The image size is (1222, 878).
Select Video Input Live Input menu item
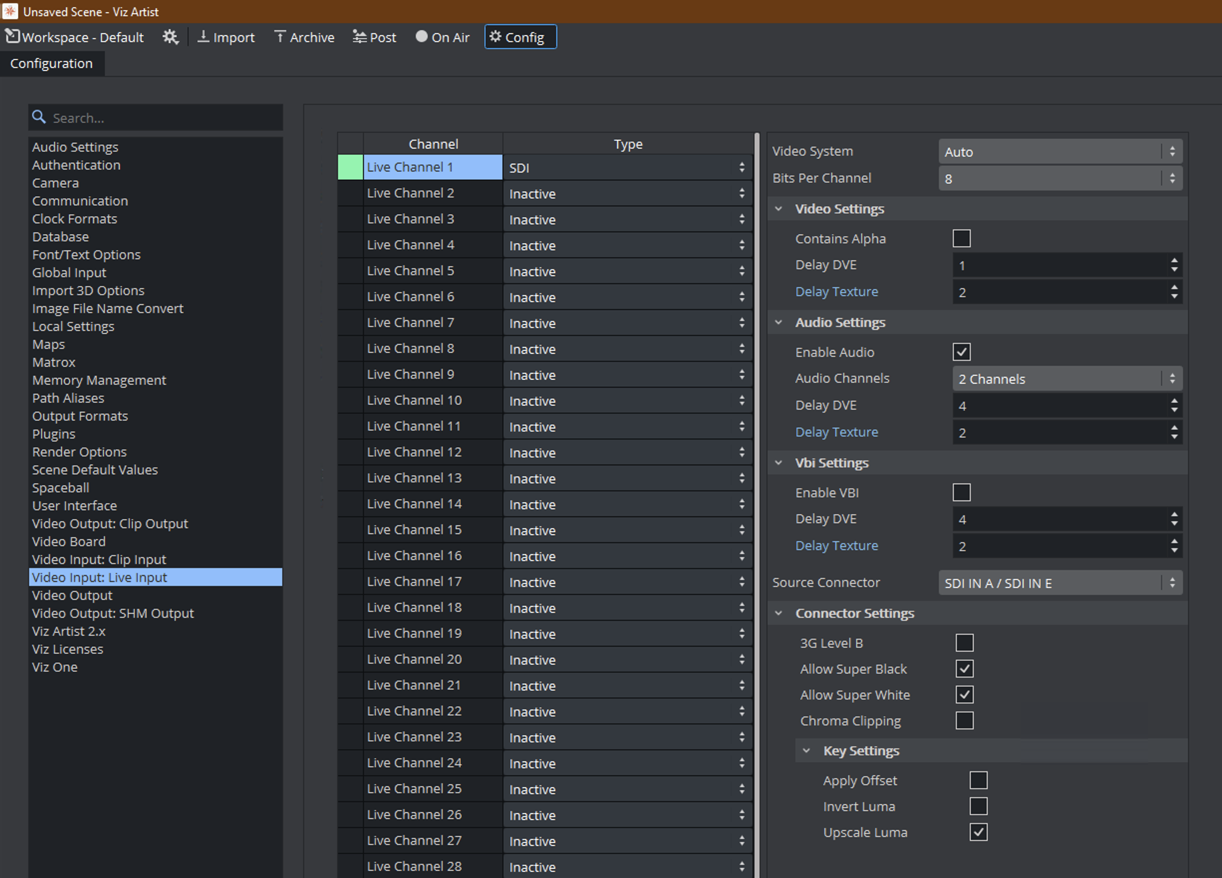click(x=155, y=577)
